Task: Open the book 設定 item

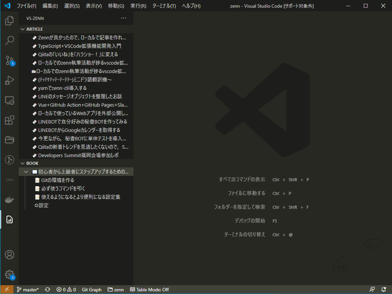Action: [x=76, y=205]
